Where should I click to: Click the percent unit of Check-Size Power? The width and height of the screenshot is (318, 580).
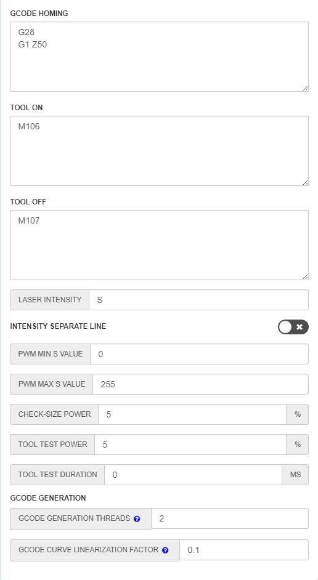coord(297,414)
